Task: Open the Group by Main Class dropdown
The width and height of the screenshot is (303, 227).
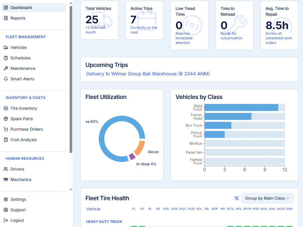Action: [267, 198]
